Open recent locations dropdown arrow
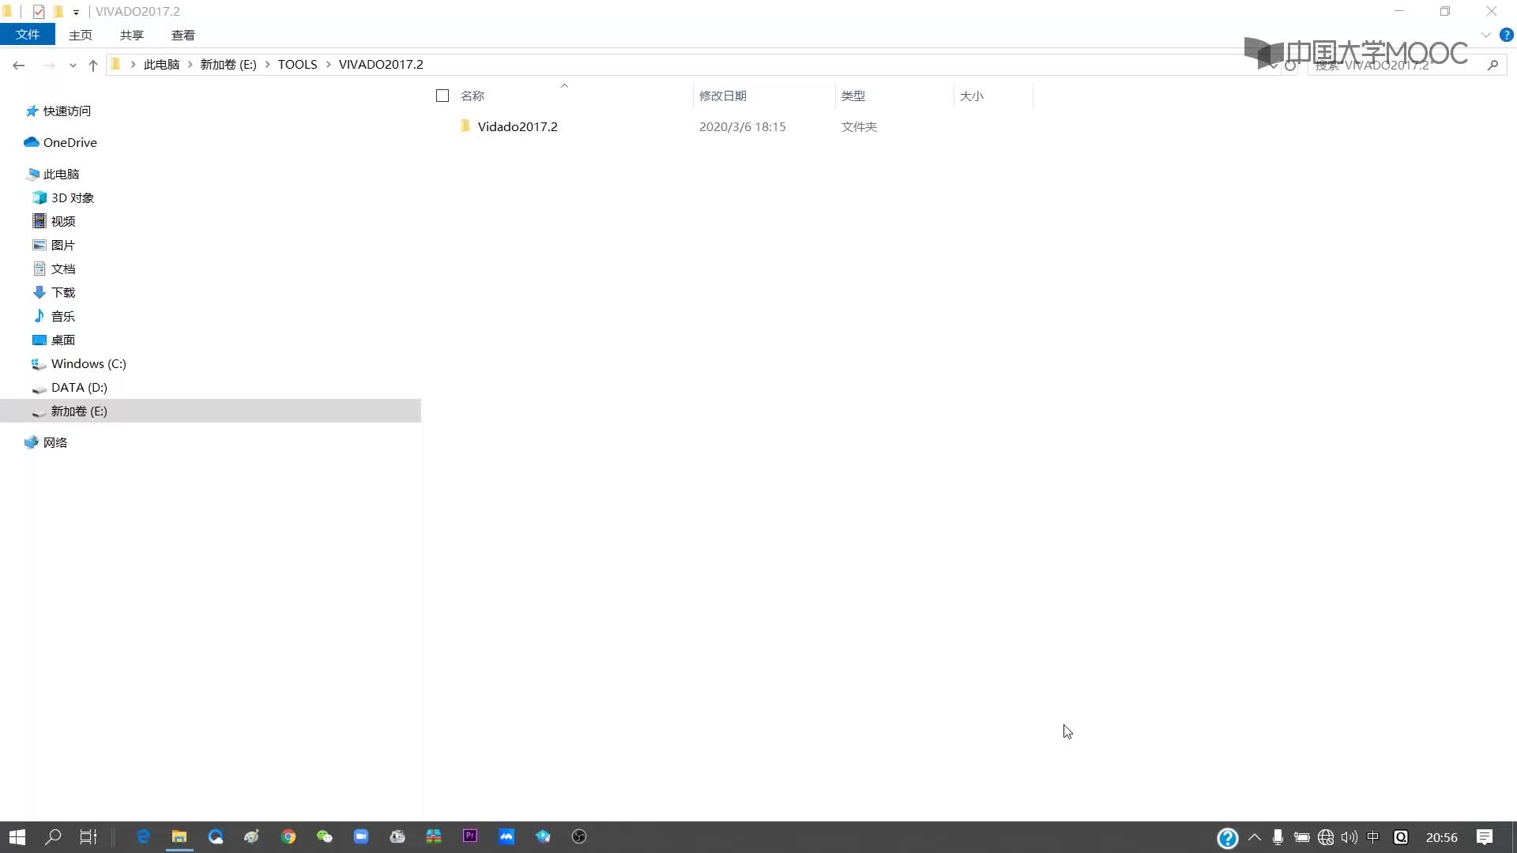The height and width of the screenshot is (853, 1517). [x=73, y=65]
